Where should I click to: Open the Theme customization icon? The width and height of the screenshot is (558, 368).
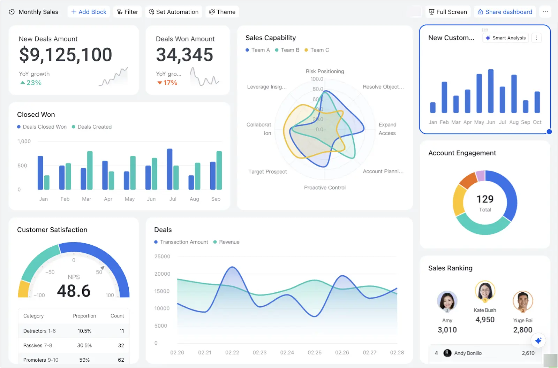click(211, 12)
